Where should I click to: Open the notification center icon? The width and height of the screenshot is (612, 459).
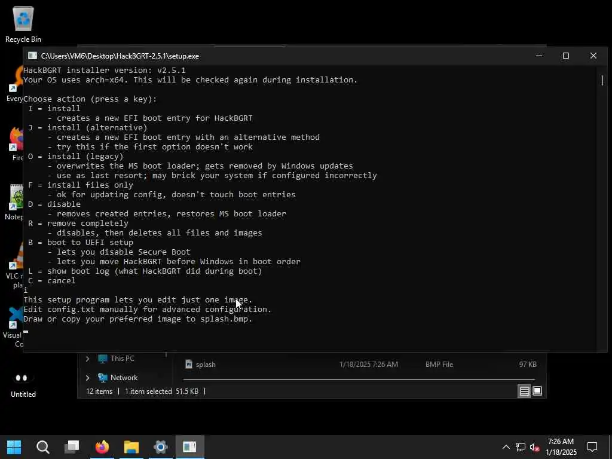click(x=592, y=447)
